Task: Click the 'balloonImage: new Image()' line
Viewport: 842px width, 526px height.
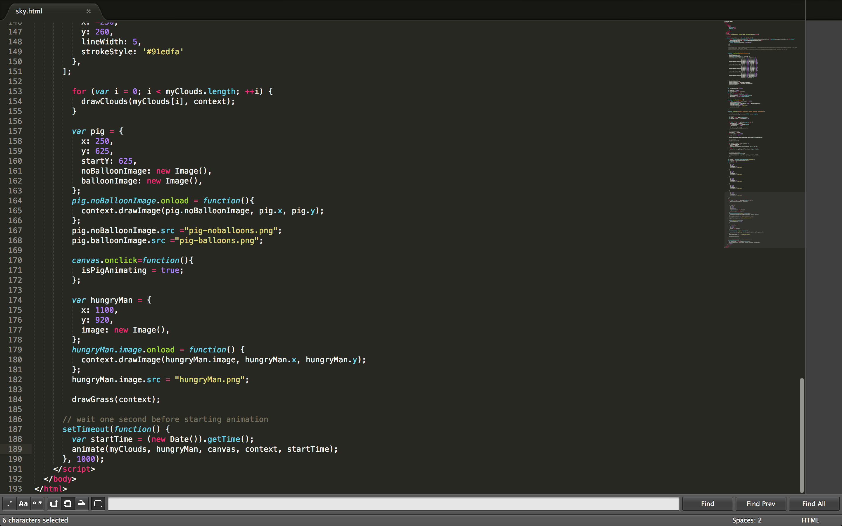Action: [x=142, y=181]
